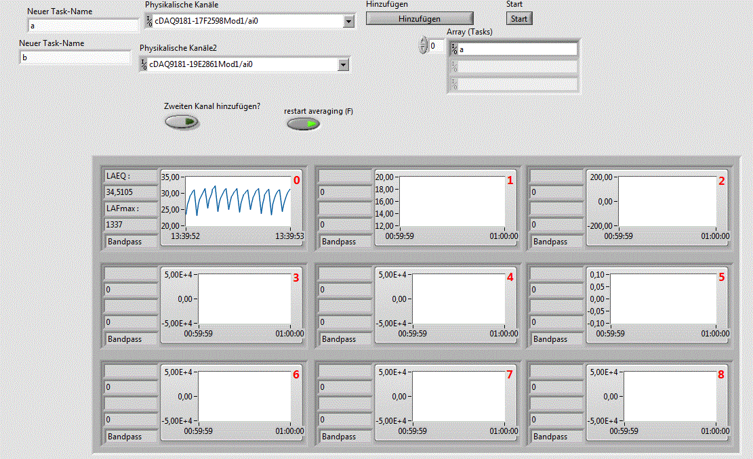Click the I/O icon beside cDAQ9181-17F2598Mod1/ai0

tap(149, 21)
